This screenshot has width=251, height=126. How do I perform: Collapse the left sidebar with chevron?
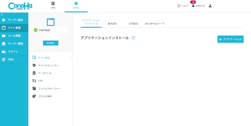[2, 14]
